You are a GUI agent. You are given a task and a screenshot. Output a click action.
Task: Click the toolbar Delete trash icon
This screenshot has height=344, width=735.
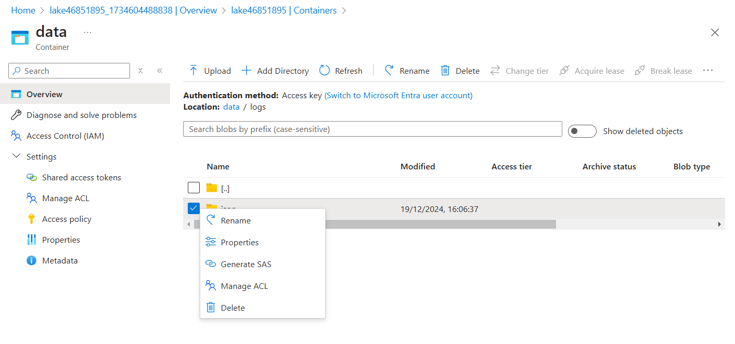tap(445, 71)
